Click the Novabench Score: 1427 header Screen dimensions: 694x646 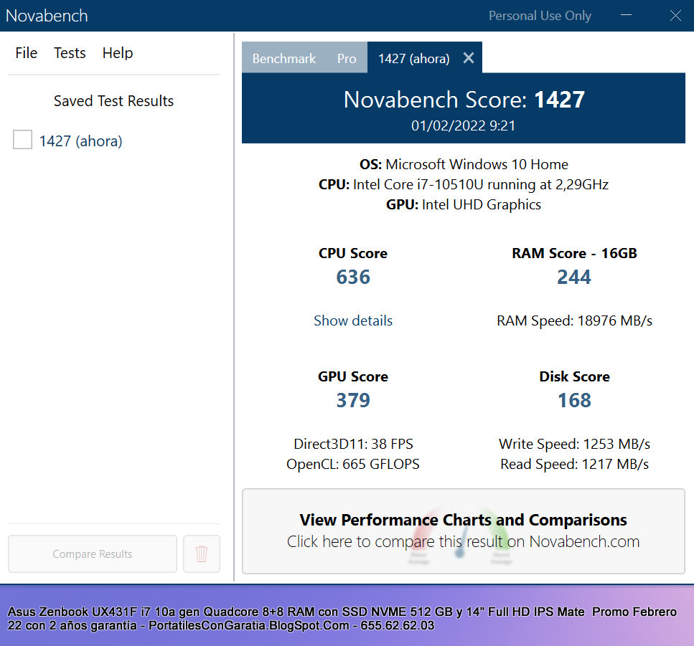(464, 100)
